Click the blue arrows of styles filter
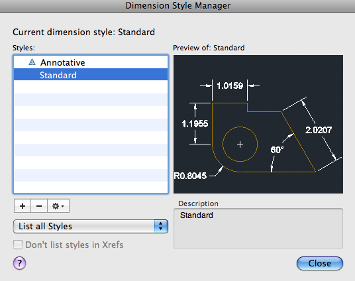 click(x=161, y=226)
